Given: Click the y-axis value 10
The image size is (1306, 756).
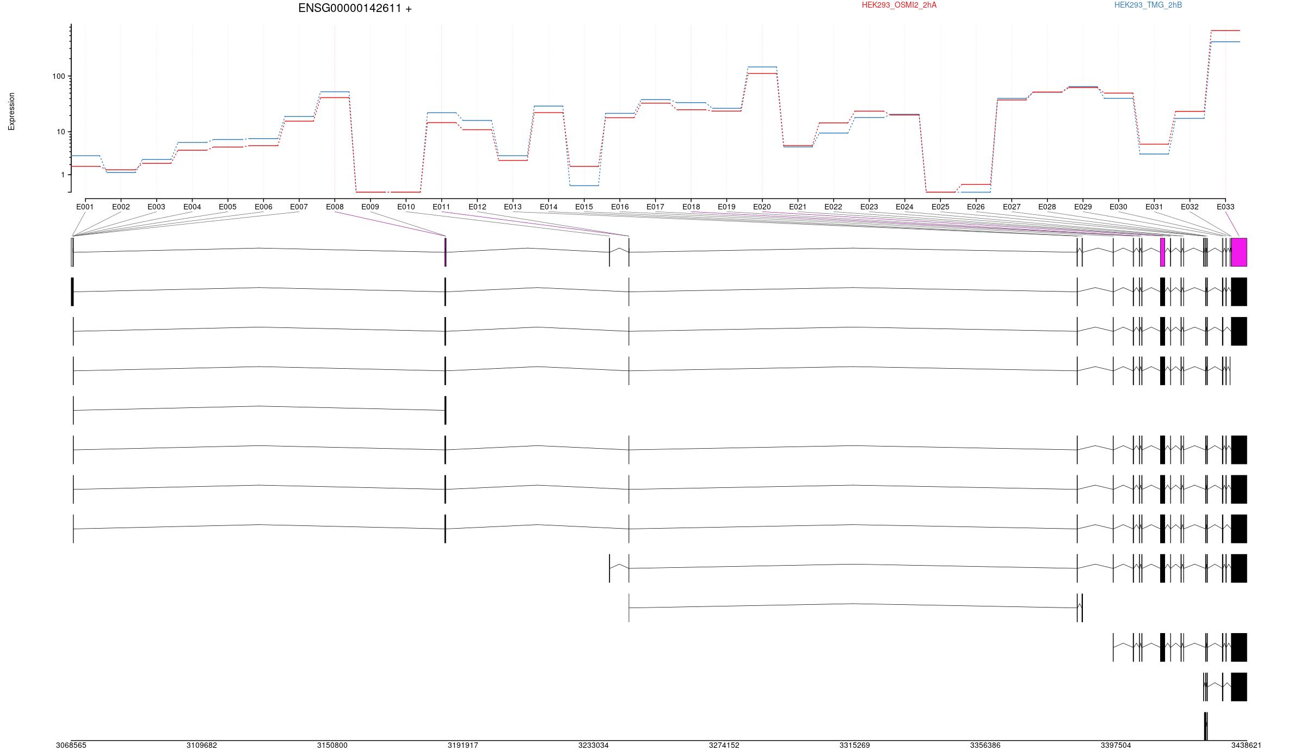Looking at the screenshot, I should (60, 132).
